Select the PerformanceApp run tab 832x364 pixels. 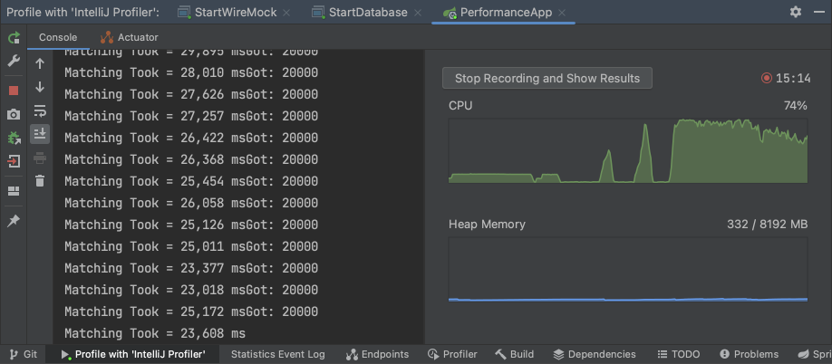pos(498,12)
